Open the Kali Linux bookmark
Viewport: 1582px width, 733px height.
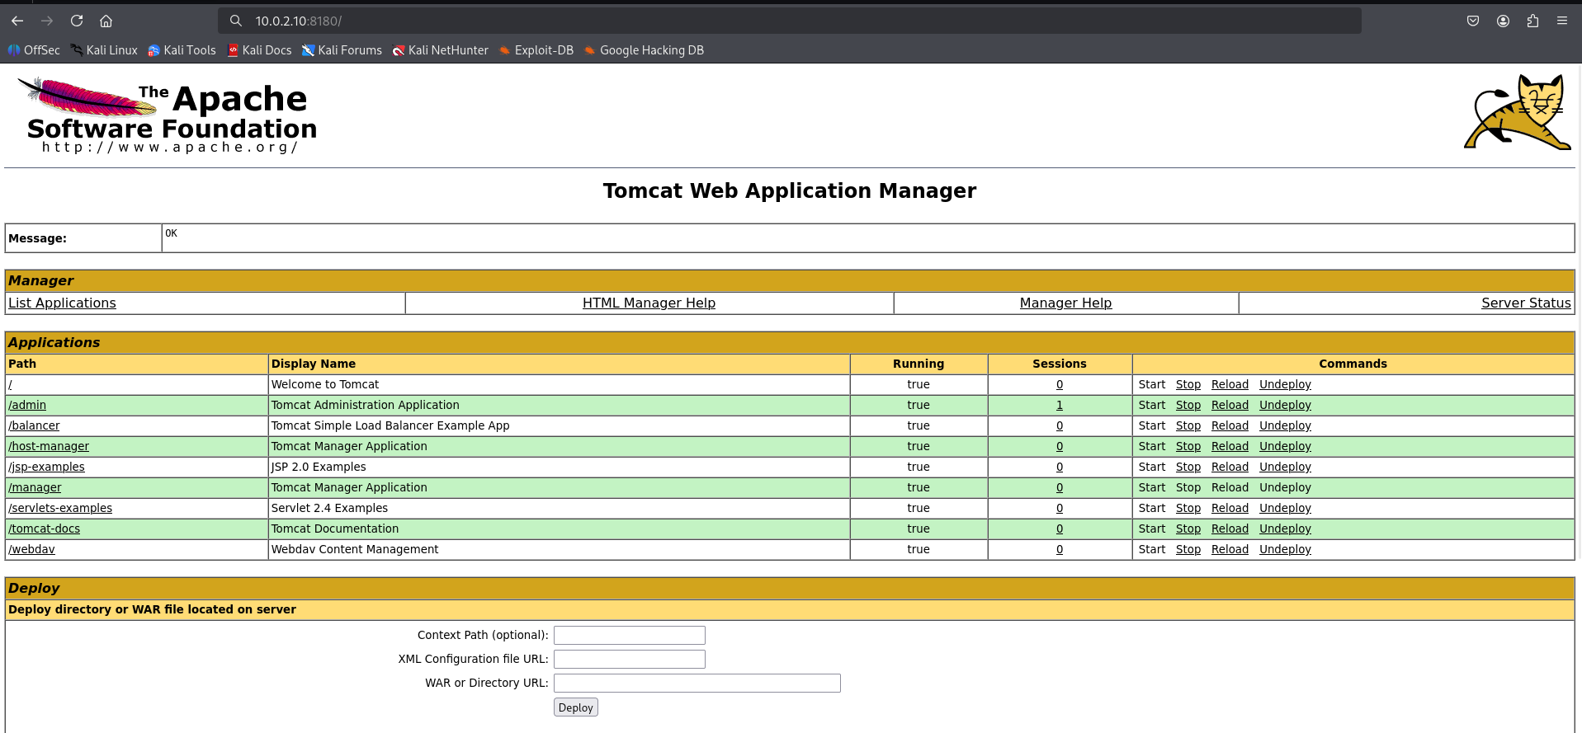(104, 50)
